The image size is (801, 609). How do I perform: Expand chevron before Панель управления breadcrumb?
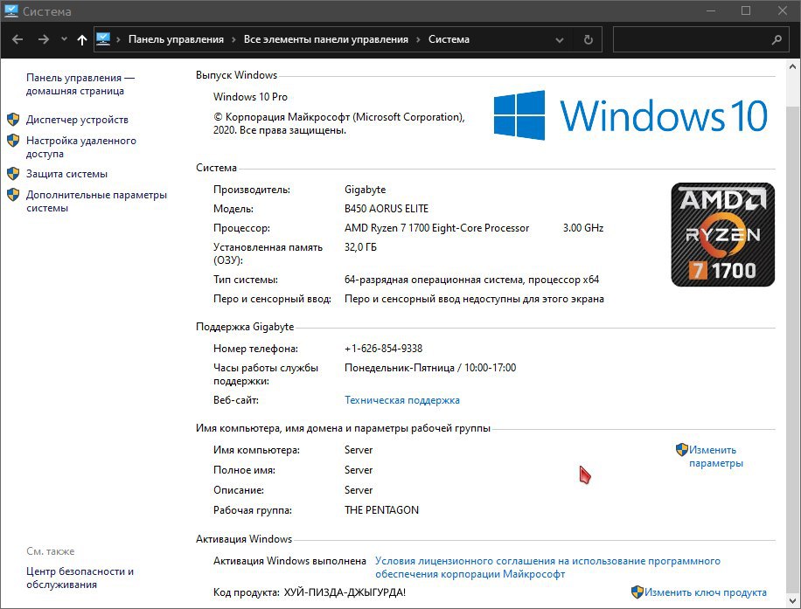(119, 39)
